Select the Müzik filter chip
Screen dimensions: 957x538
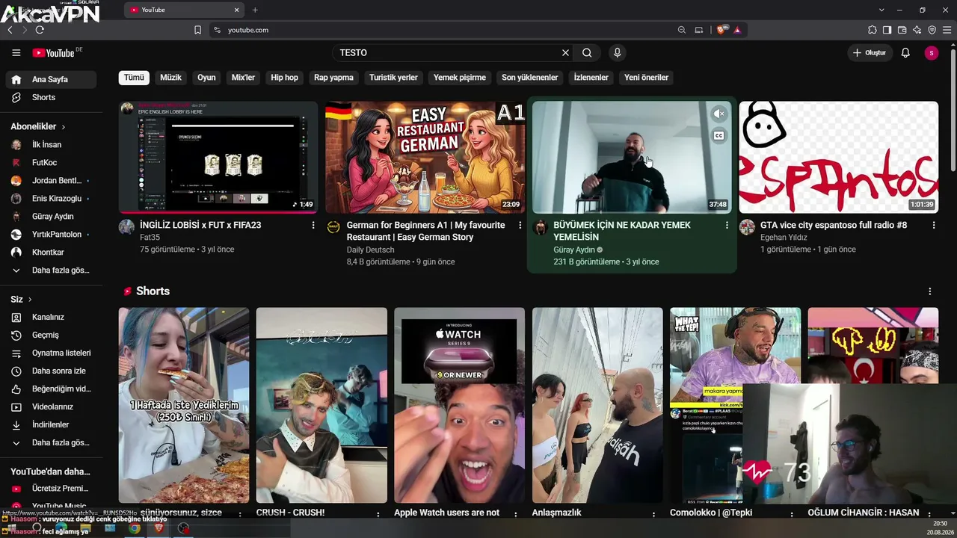[x=170, y=78]
